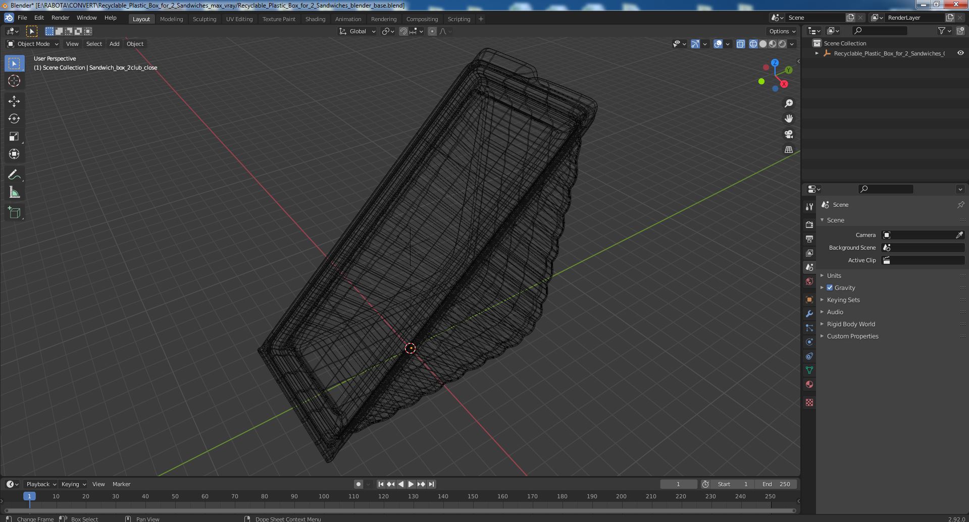The width and height of the screenshot is (969, 522).
Task: Open the Object properties tab
Action: coord(809,300)
